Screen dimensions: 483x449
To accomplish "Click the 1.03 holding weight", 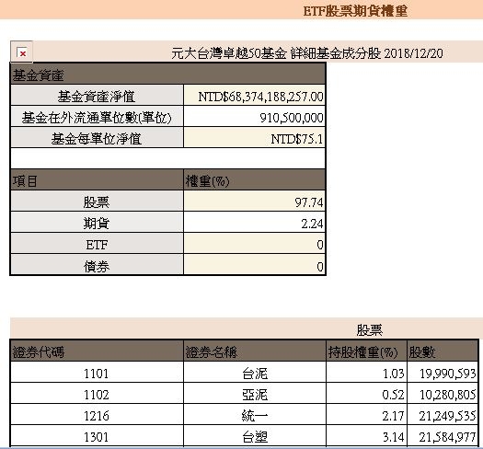I will (x=393, y=374).
